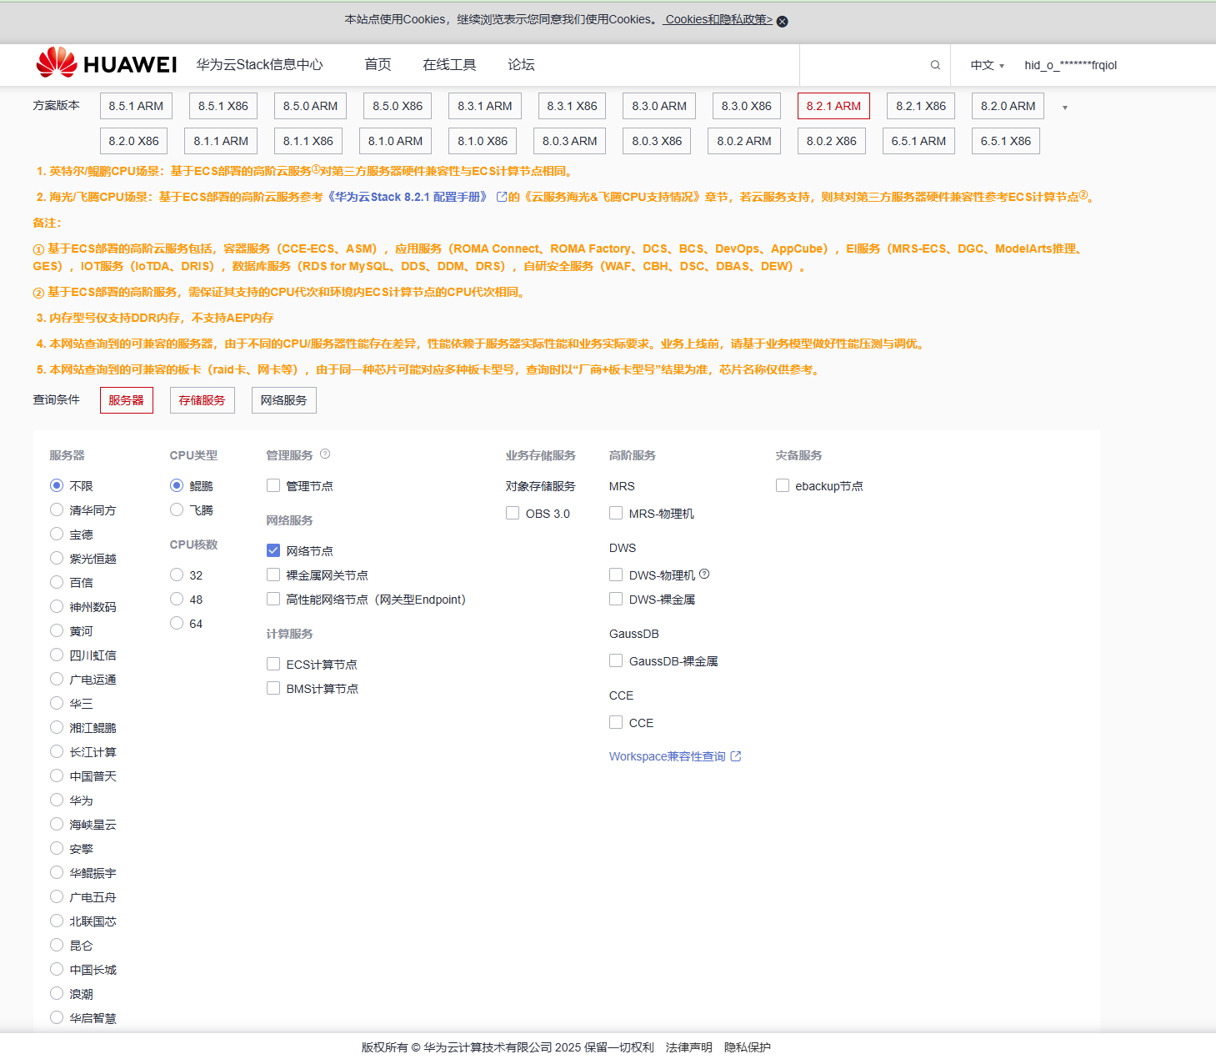The image size is (1216, 1059).
Task: Check ECS计算节点 checkbox
Action: pyautogui.click(x=273, y=664)
